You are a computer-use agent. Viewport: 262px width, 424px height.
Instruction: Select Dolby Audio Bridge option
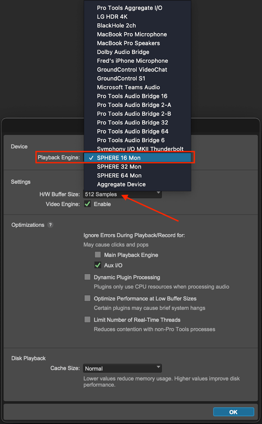123,52
